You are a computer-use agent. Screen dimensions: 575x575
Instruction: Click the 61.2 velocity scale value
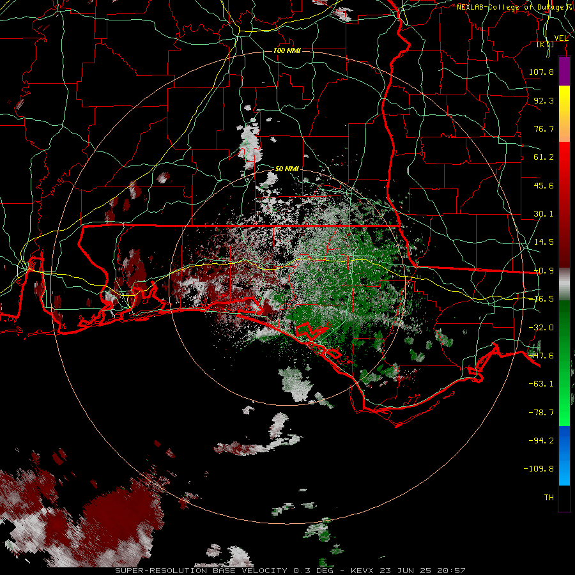[x=544, y=157]
